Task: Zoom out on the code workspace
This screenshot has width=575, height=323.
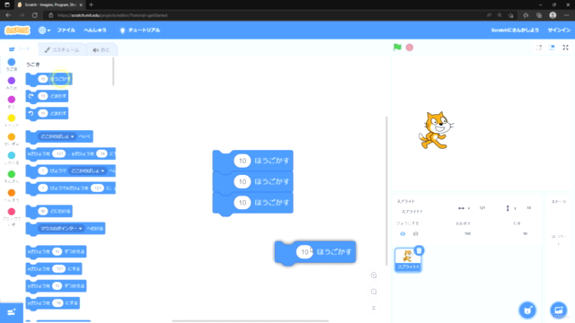Action: point(374,292)
